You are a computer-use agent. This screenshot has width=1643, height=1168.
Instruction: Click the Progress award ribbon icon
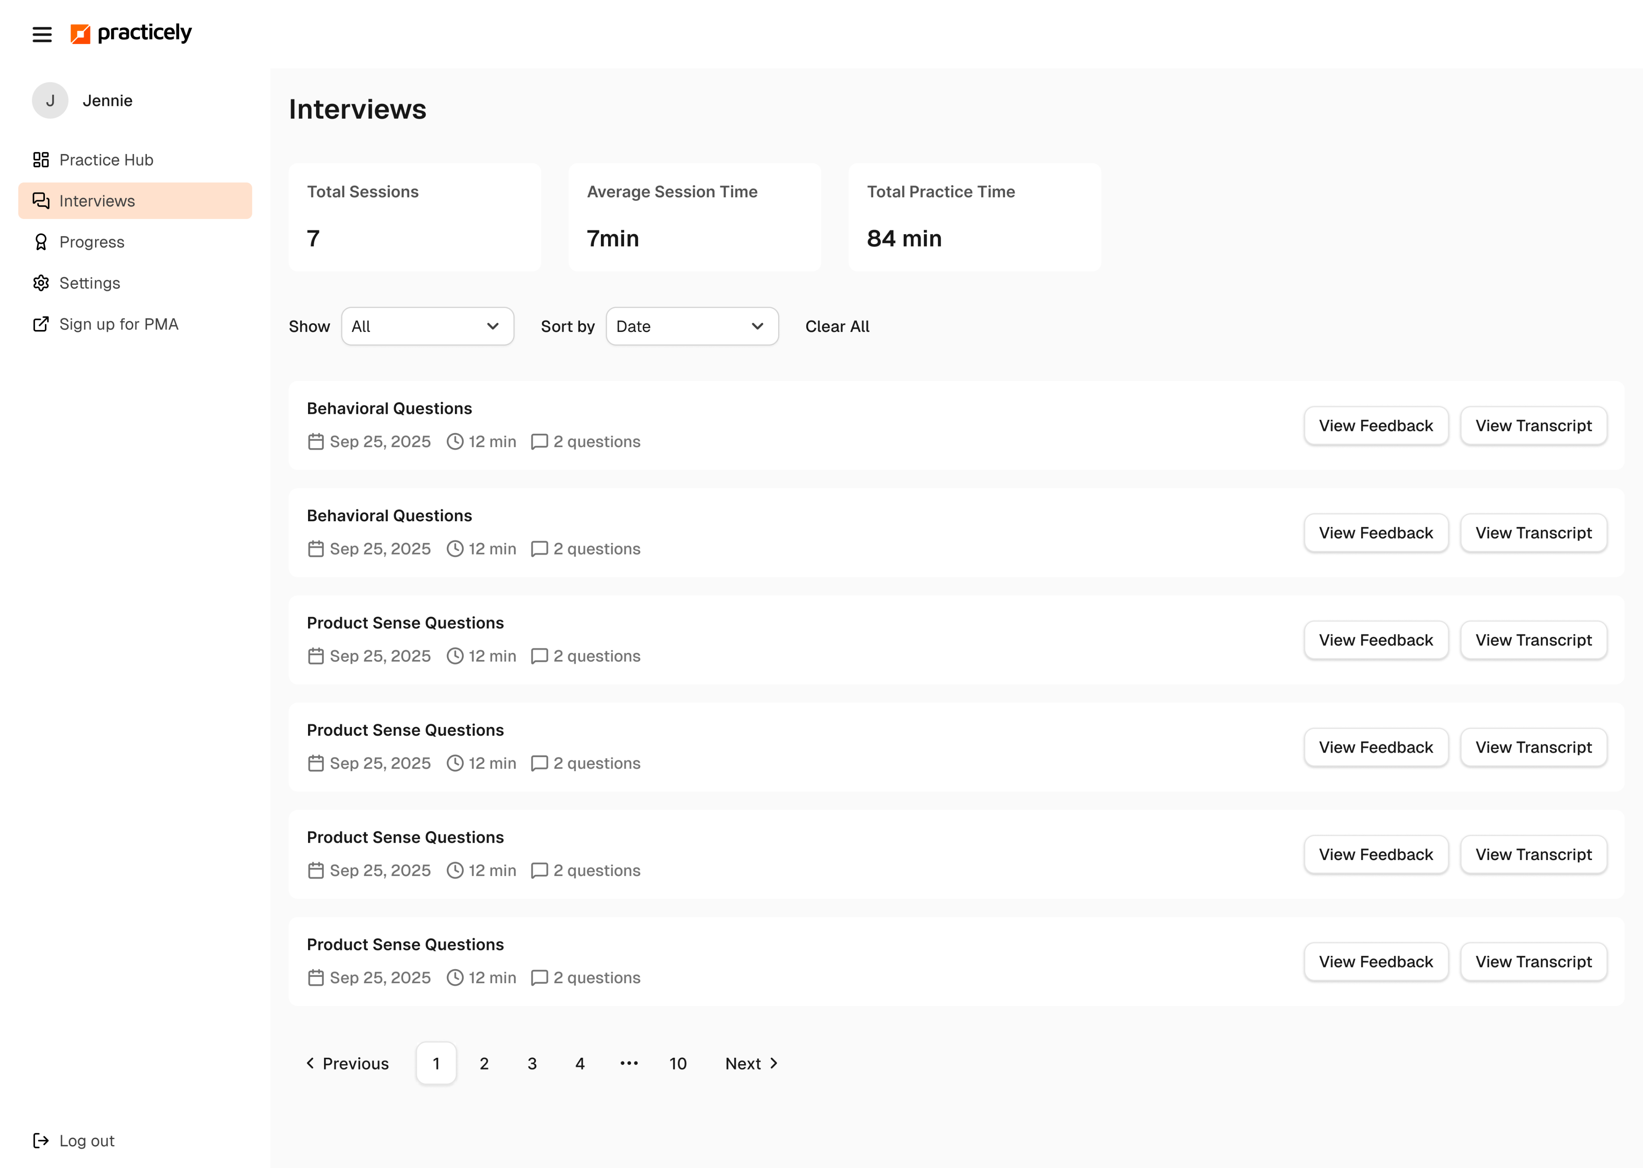[x=41, y=242]
